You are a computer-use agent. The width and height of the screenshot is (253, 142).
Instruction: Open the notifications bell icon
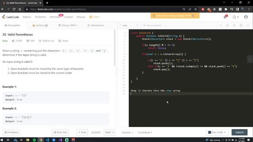coord(225,17)
